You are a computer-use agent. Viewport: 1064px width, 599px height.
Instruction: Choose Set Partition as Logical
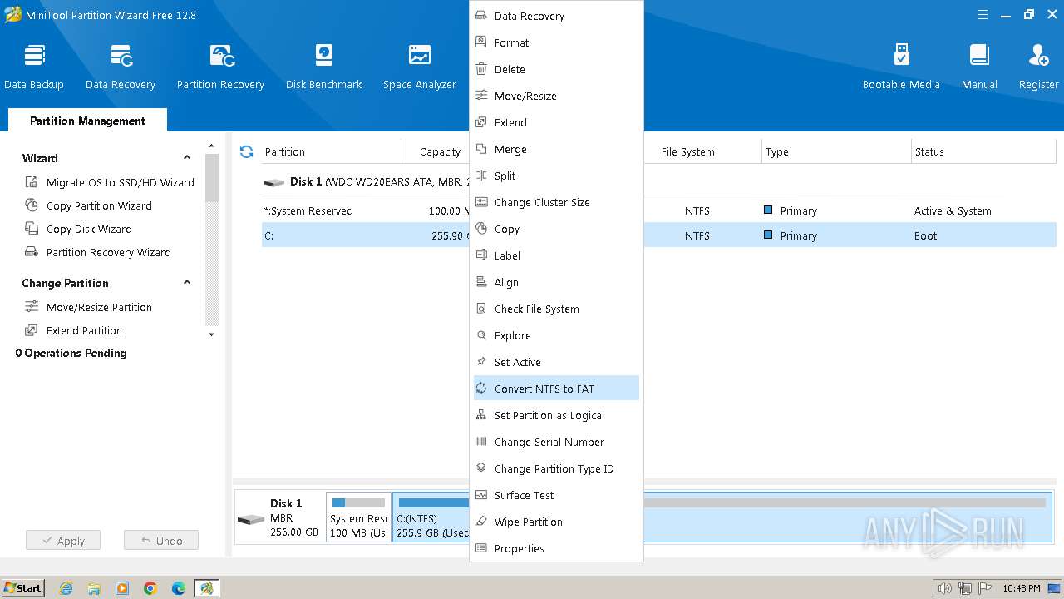[x=556, y=415]
